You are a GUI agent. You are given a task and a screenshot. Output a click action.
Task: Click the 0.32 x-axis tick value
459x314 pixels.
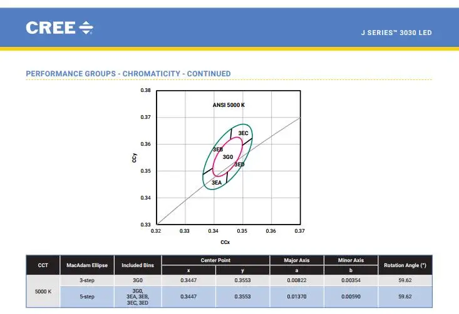coord(156,231)
